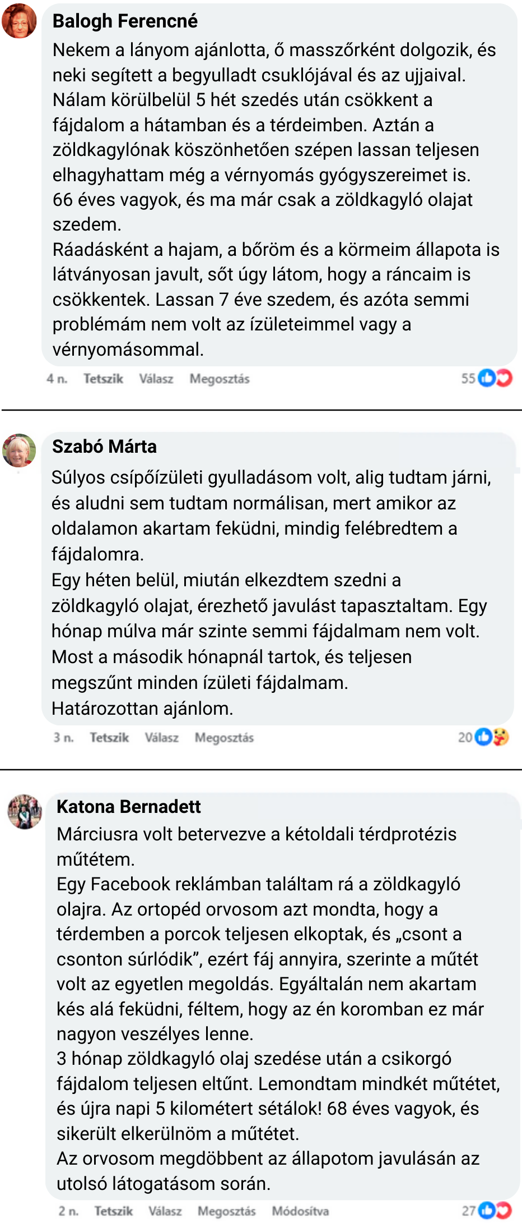Reply to Katona Bernadett's comment via Válasz
Image resolution: width=522 pixels, height=1223 pixels.
(x=165, y=1211)
